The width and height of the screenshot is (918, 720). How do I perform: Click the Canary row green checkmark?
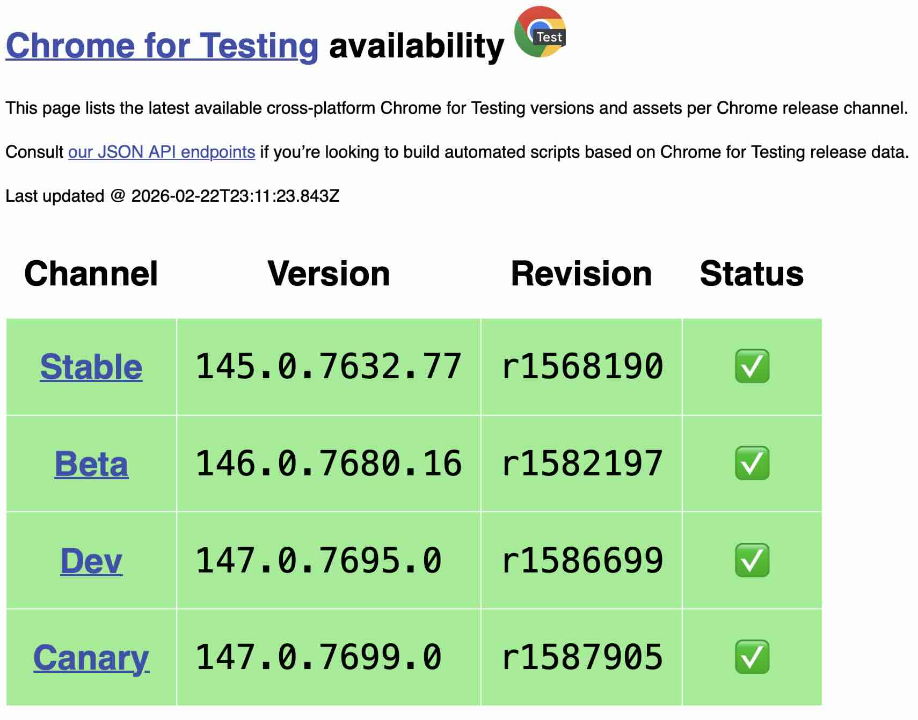pos(752,657)
